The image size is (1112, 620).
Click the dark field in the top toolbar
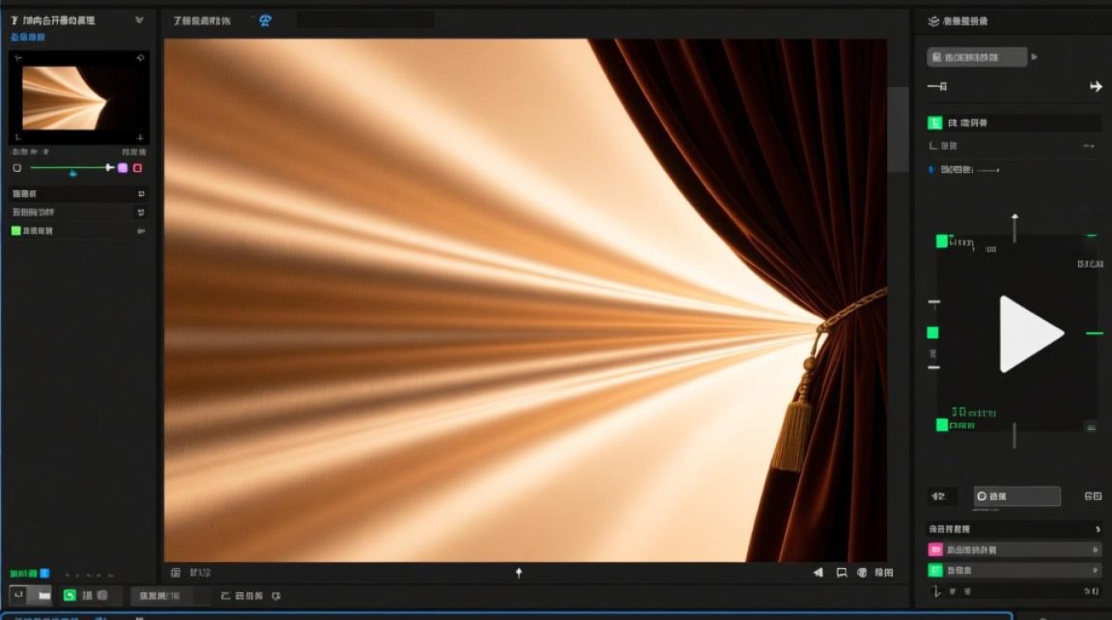click(365, 20)
